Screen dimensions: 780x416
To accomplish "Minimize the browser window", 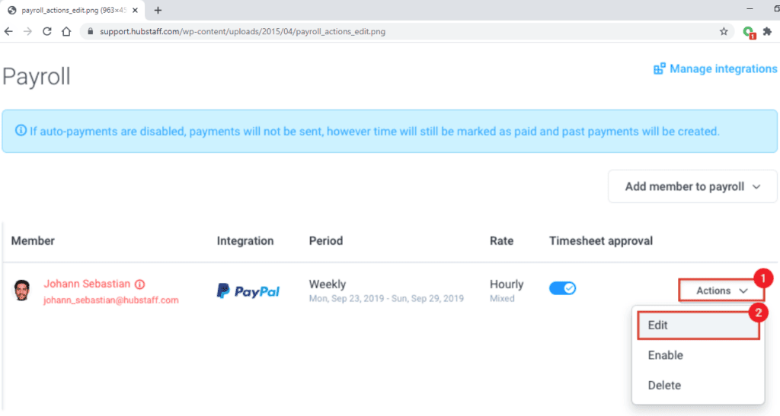I will (750, 9).
